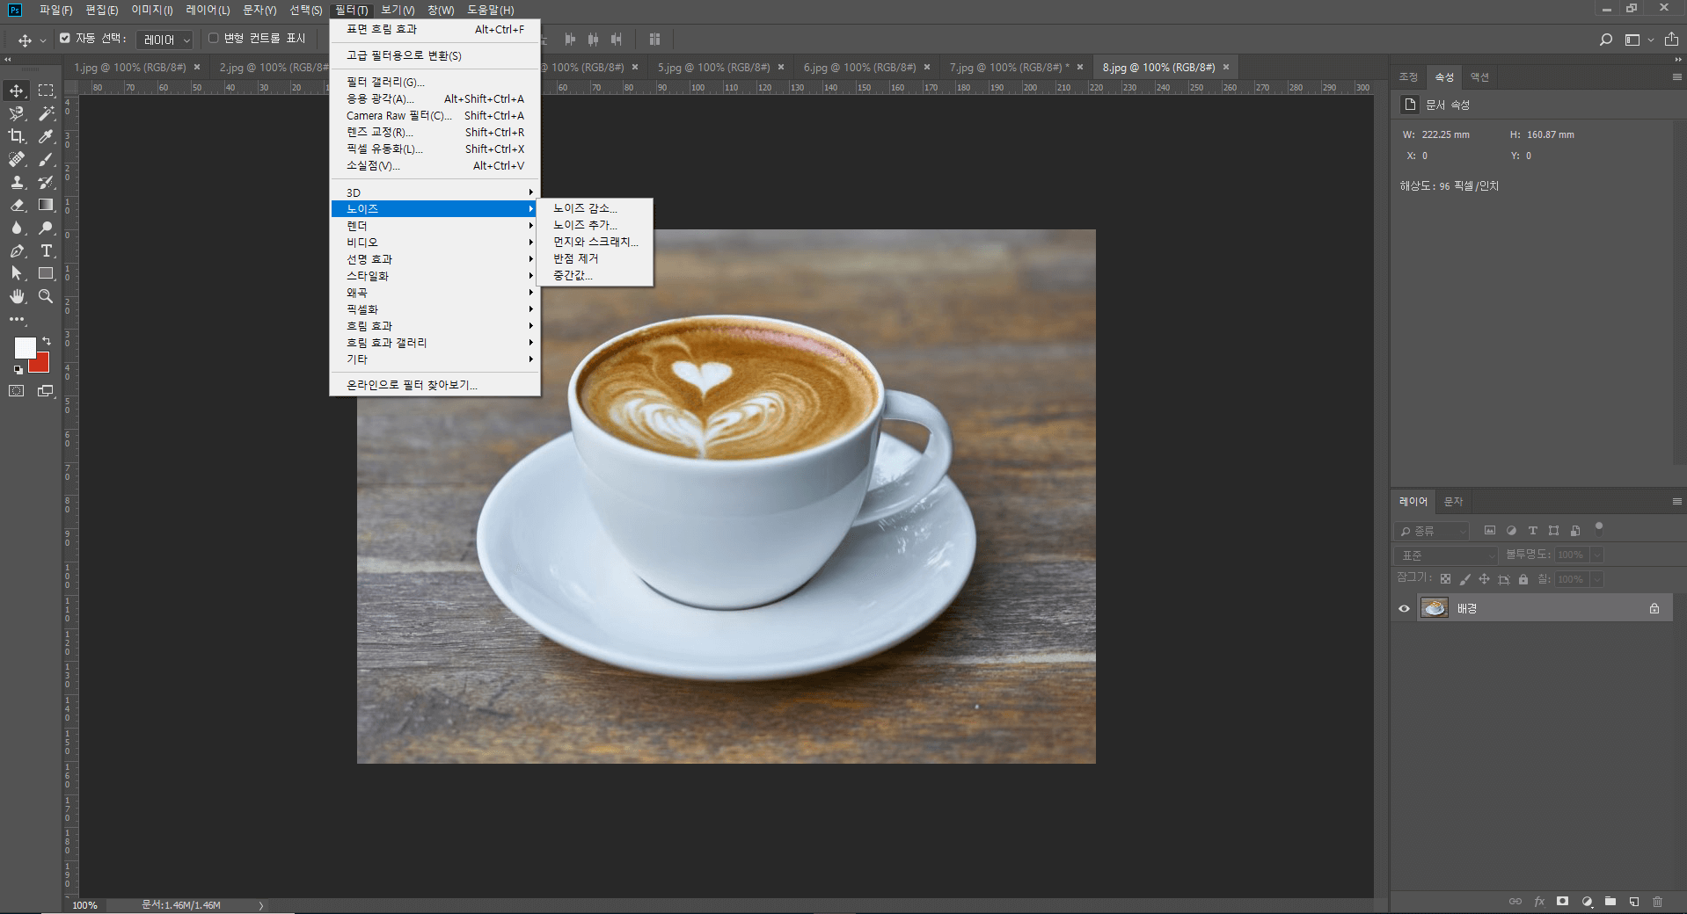The image size is (1687, 914).
Task: Click the share icon at top right
Action: pyautogui.click(x=1671, y=40)
